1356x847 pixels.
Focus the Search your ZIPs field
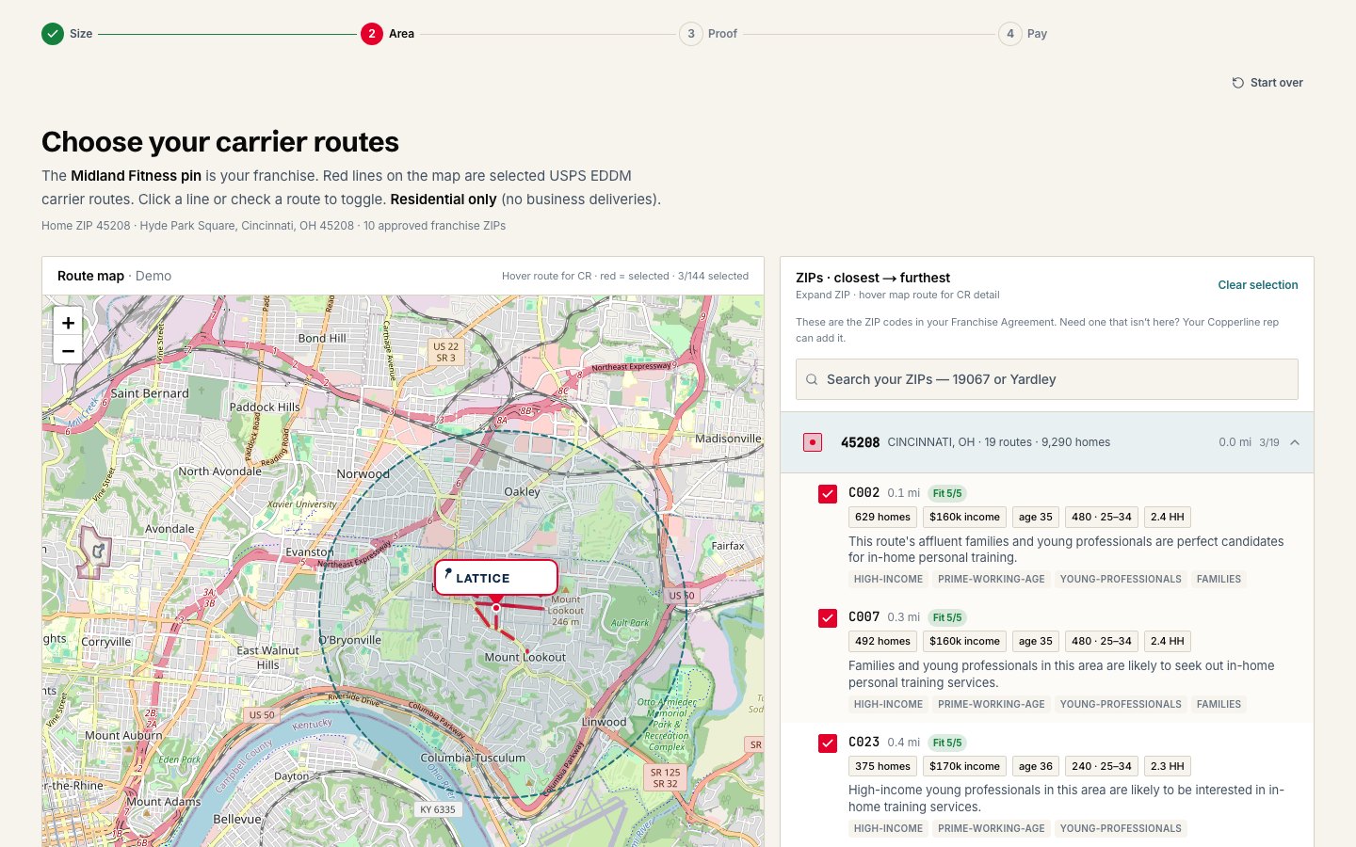(x=1047, y=379)
